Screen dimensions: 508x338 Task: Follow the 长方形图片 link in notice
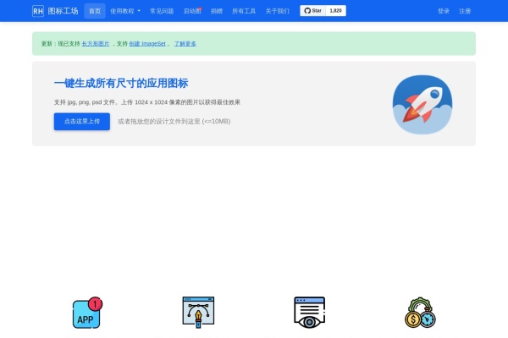(95, 43)
